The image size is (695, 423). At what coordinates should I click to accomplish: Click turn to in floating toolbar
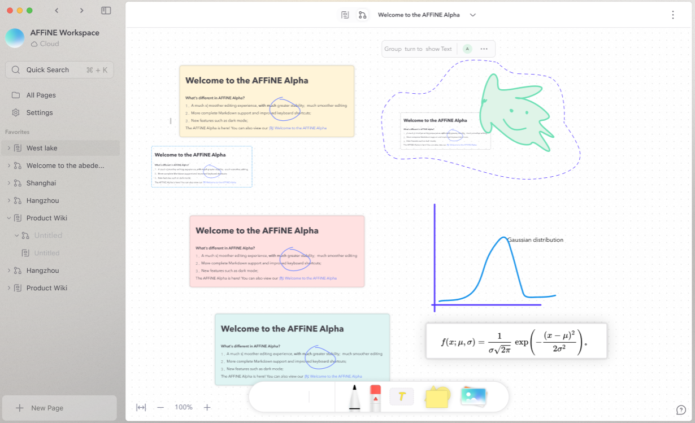point(414,49)
